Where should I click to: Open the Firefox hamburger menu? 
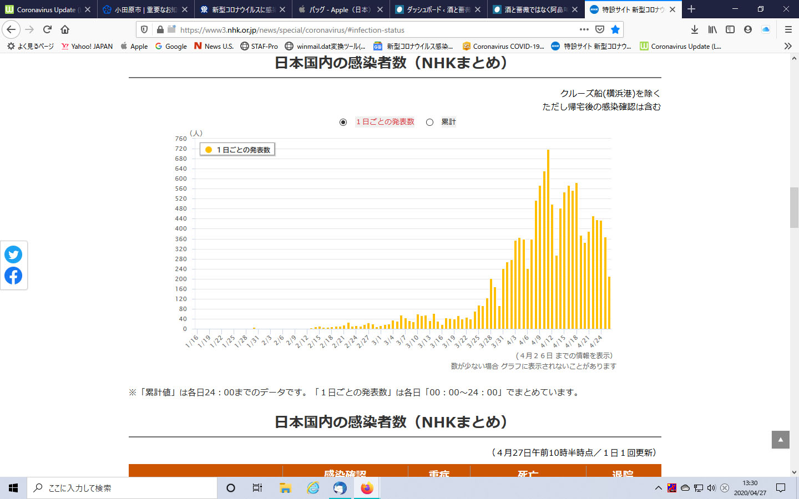pos(788,29)
